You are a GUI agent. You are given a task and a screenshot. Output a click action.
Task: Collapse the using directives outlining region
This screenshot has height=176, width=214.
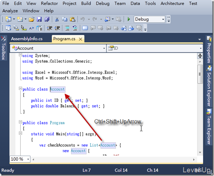[x=20, y=55]
